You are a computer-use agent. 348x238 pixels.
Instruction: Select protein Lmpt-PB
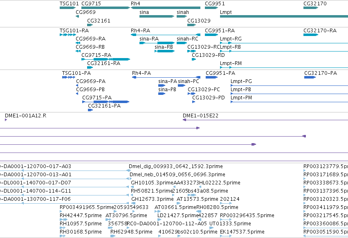[x=241, y=90]
